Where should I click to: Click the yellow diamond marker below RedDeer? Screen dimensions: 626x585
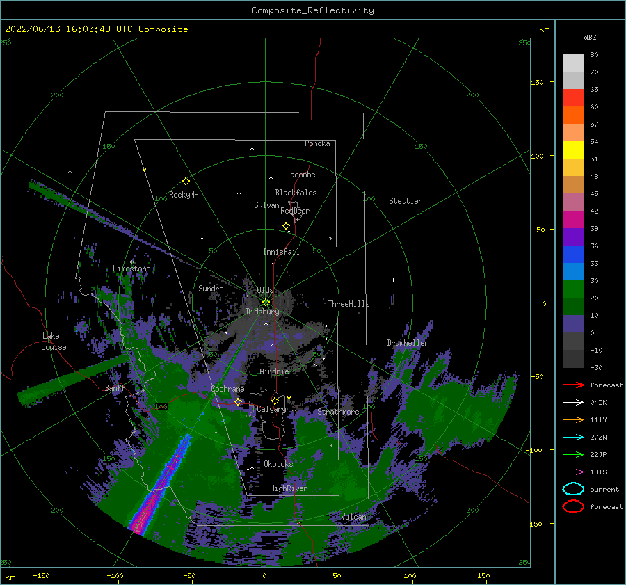pyautogui.click(x=286, y=225)
